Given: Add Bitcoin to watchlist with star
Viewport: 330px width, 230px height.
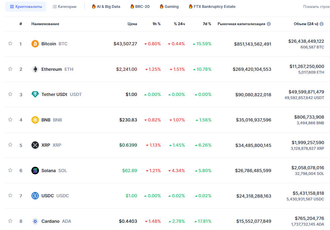Looking at the screenshot, I should 10,43.
